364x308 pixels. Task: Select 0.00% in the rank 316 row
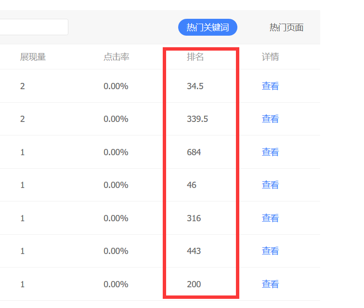[116, 218]
